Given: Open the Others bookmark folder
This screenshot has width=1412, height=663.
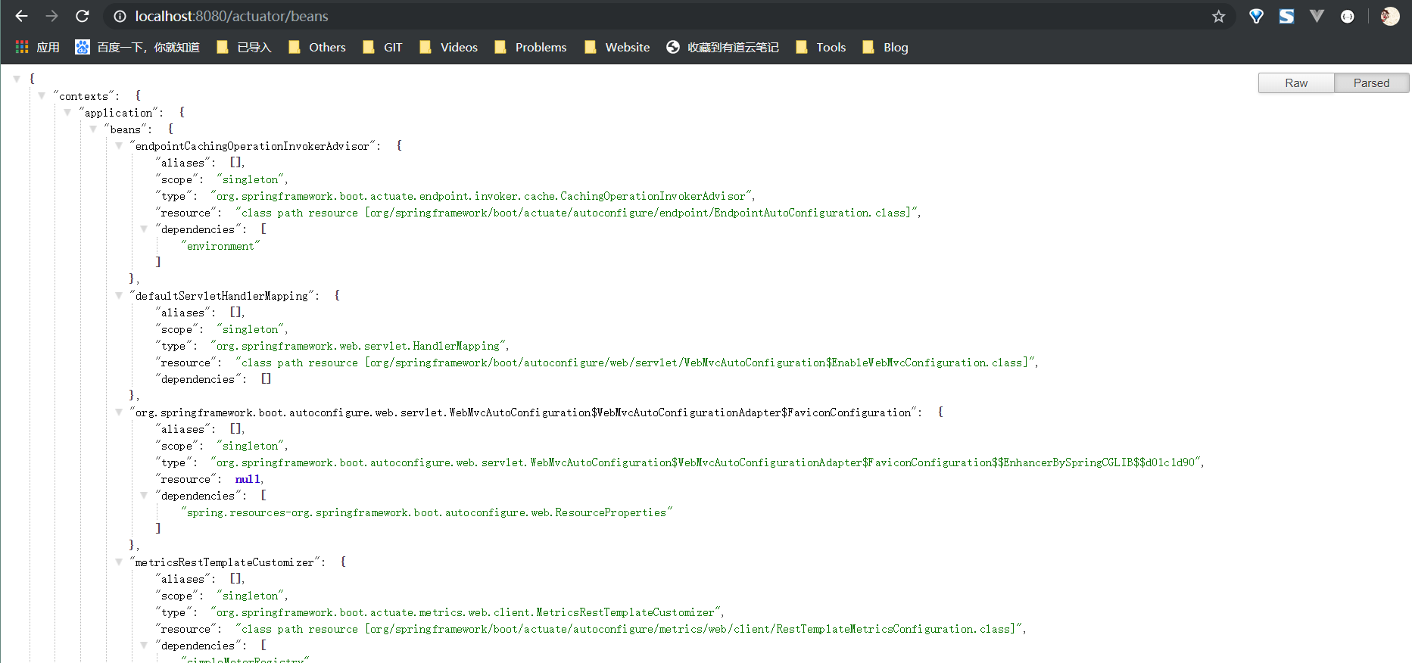Looking at the screenshot, I should (316, 47).
